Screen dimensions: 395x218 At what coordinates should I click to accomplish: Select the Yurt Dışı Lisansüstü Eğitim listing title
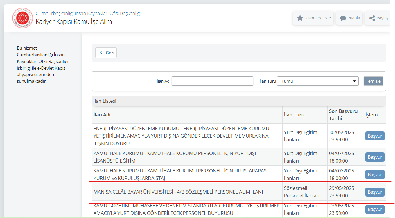coord(175,157)
